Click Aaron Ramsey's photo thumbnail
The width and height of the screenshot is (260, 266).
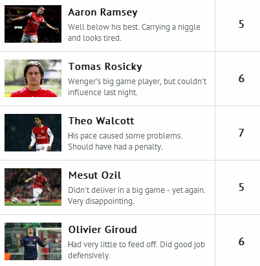(x=33, y=24)
